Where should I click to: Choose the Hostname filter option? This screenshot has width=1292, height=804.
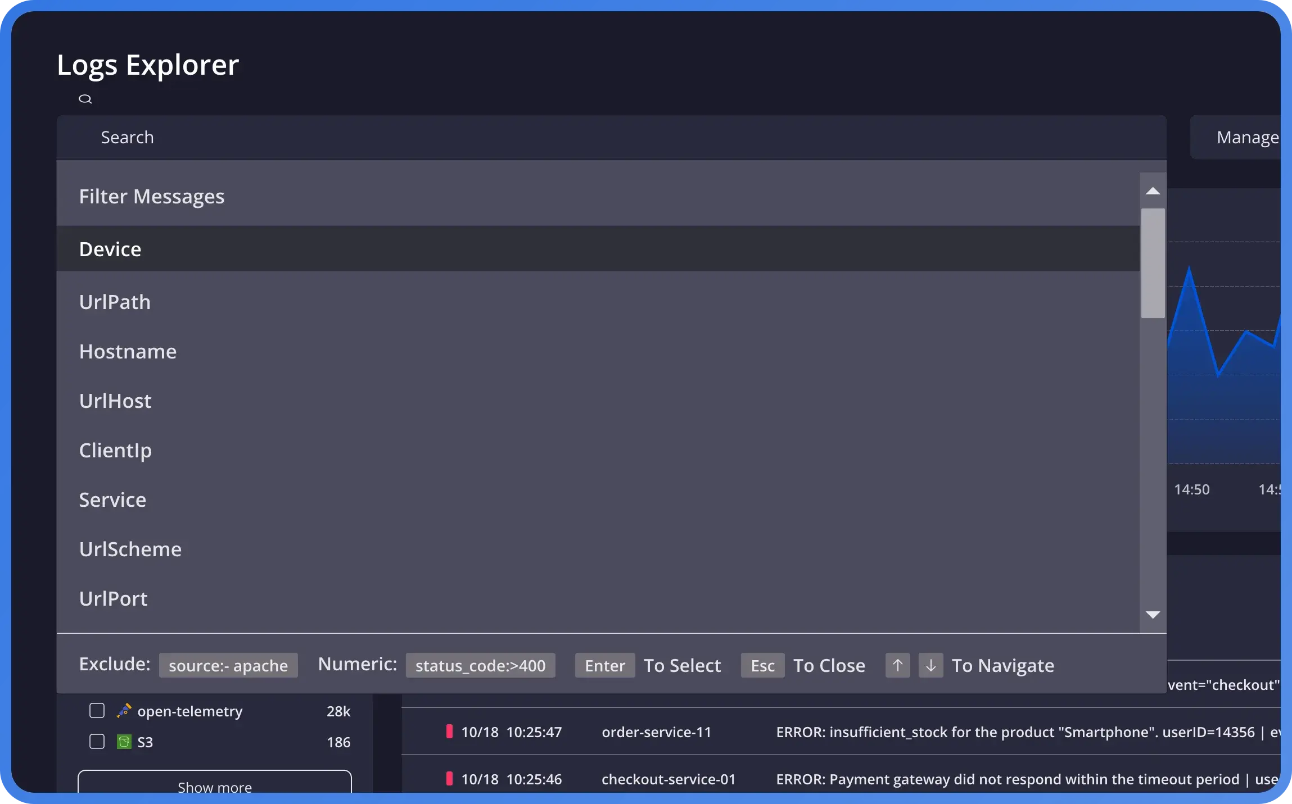pos(128,352)
